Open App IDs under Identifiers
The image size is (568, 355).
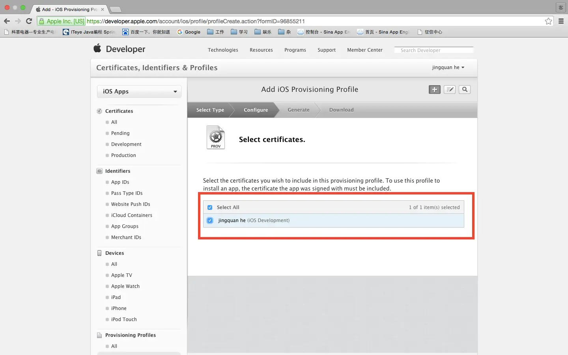click(x=120, y=182)
